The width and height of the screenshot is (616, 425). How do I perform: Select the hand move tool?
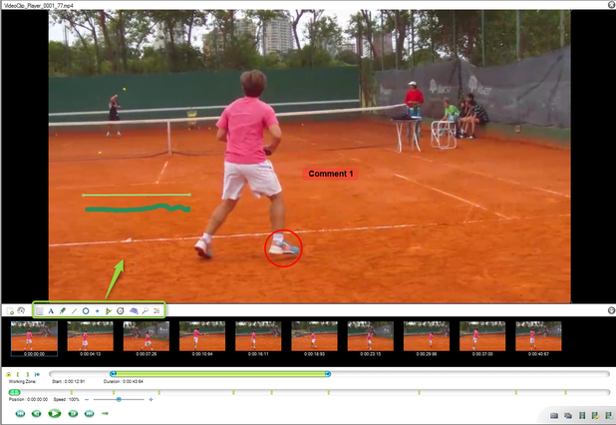[21, 311]
